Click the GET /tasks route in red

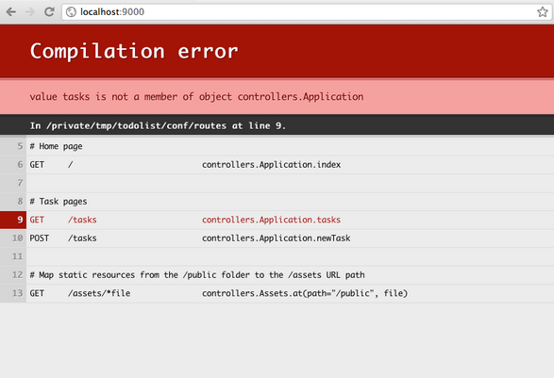(x=63, y=220)
